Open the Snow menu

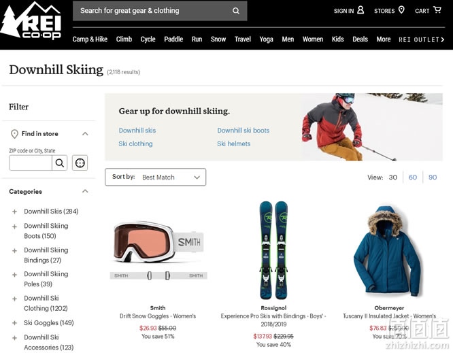(218, 39)
